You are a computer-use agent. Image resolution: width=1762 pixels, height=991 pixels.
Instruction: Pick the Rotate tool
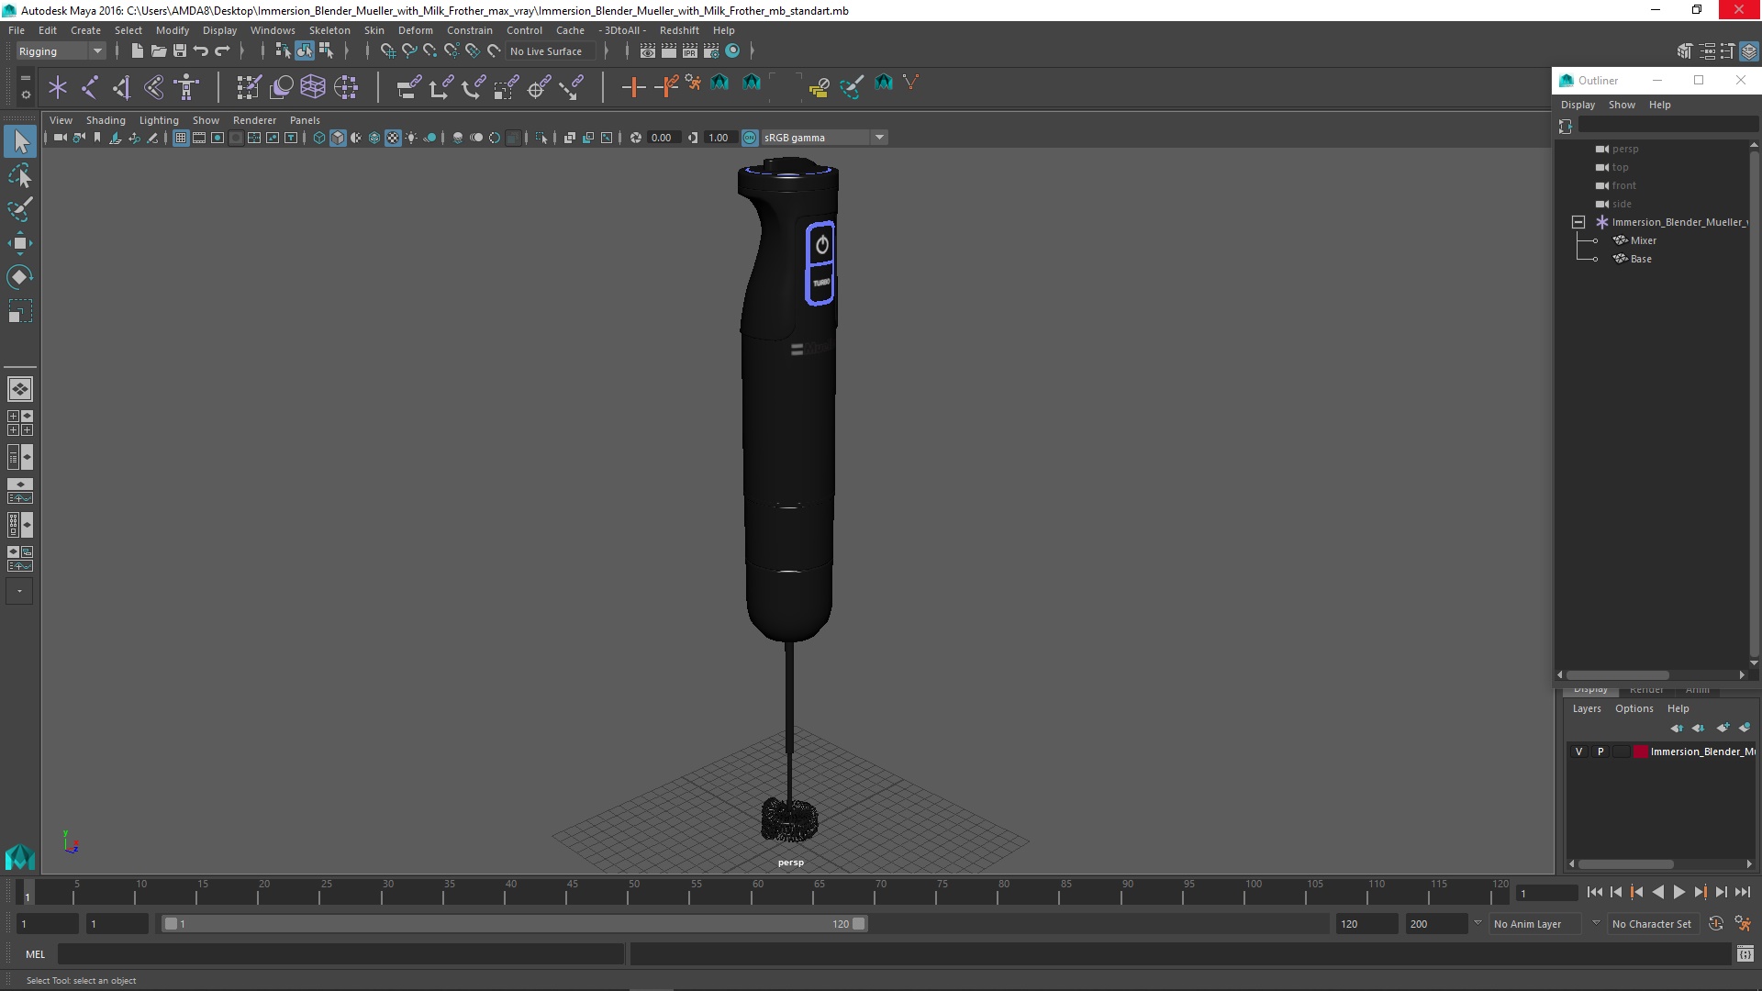coord(20,277)
